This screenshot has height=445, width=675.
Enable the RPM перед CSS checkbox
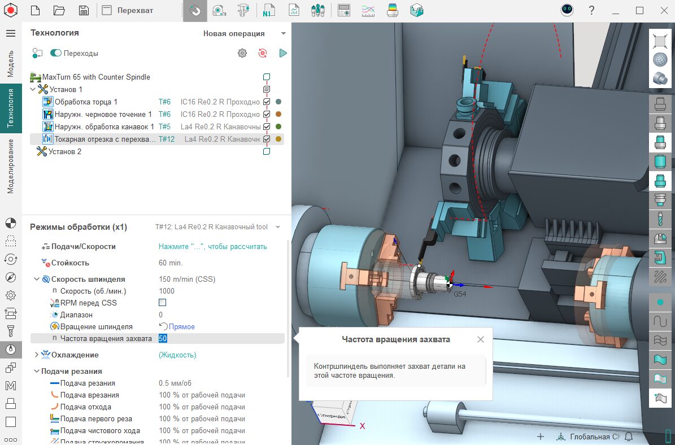[163, 303]
